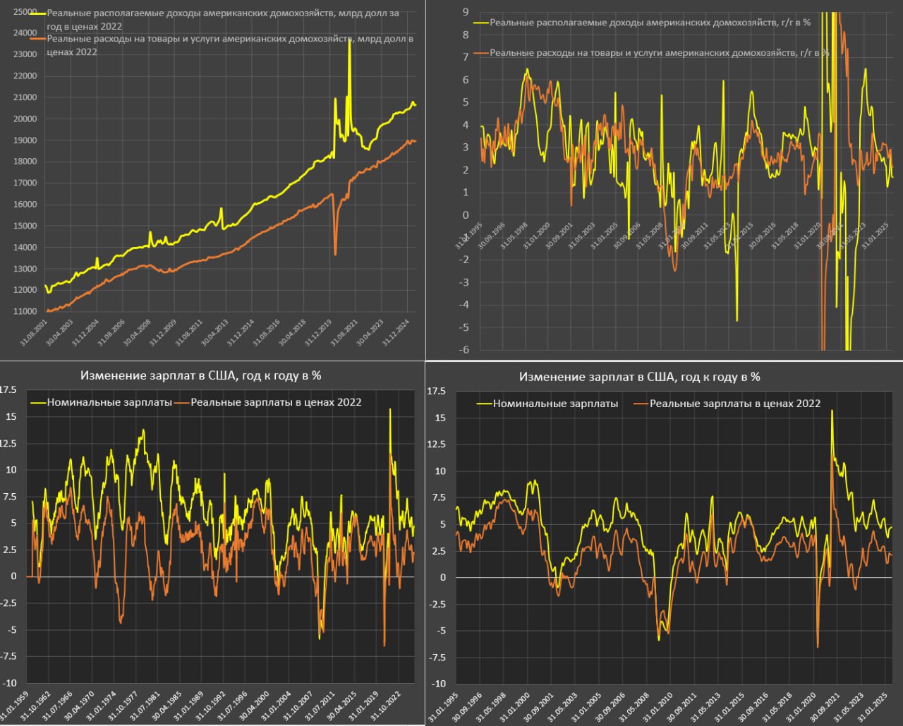The height and width of the screenshot is (726, 903).
Task: Click the y-axis value 9 on the г/г chart
Action: click(466, 12)
